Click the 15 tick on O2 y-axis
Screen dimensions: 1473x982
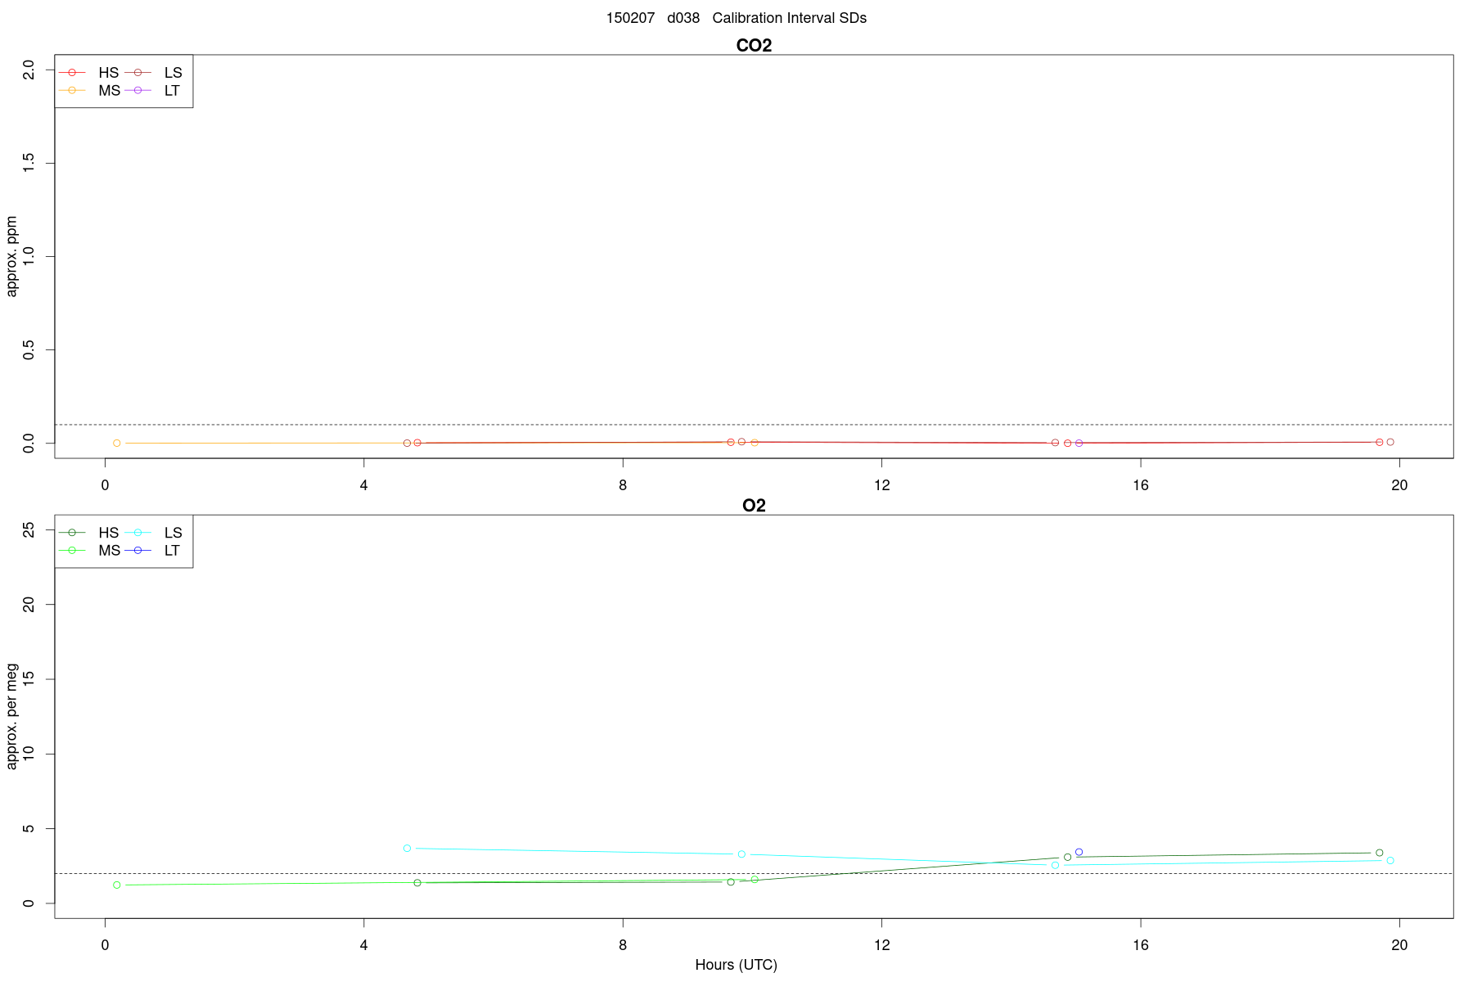(x=29, y=679)
